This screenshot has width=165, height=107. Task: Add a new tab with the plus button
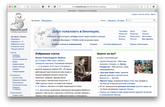(156, 11)
